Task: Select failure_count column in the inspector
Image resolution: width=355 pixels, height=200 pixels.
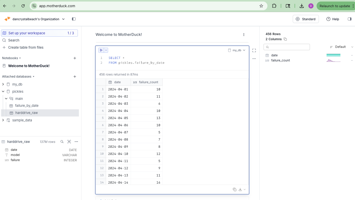Action: 280,60
